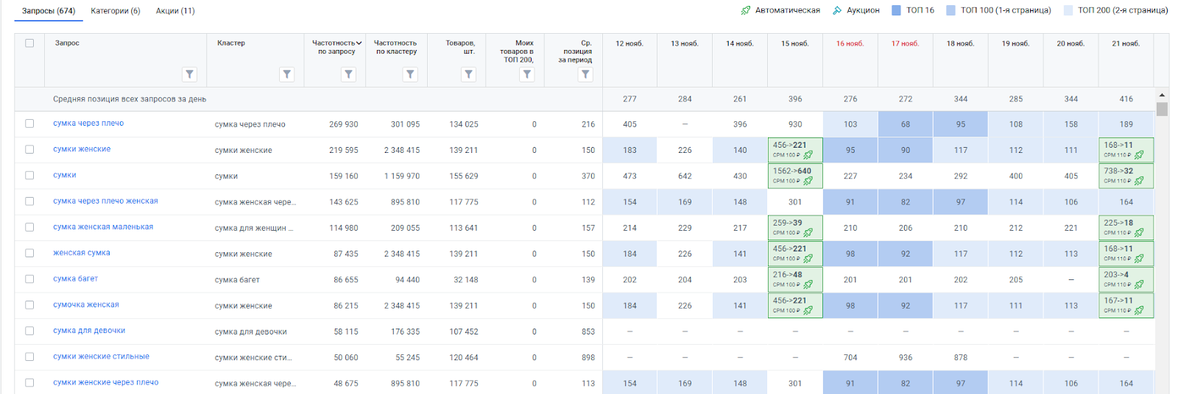The height and width of the screenshot is (394, 1178).
Task: Click the average position value 853
Action: pyautogui.click(x=588, y=332)
